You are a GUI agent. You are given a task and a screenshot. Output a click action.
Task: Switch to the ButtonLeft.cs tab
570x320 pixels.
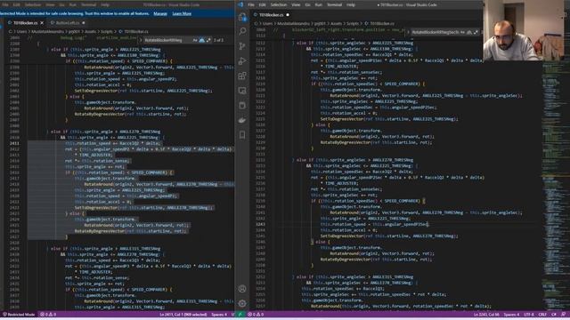coord(68,23)
